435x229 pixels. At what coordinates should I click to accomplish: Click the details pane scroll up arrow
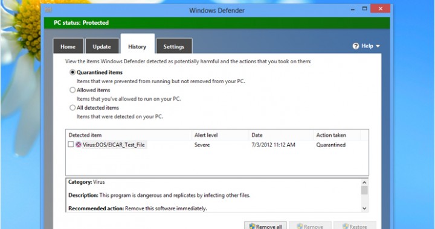coord(364,182)
